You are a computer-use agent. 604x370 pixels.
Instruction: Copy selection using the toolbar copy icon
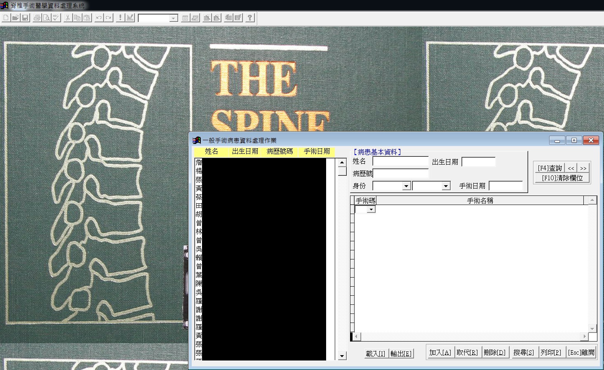click(x=77, y=18)
